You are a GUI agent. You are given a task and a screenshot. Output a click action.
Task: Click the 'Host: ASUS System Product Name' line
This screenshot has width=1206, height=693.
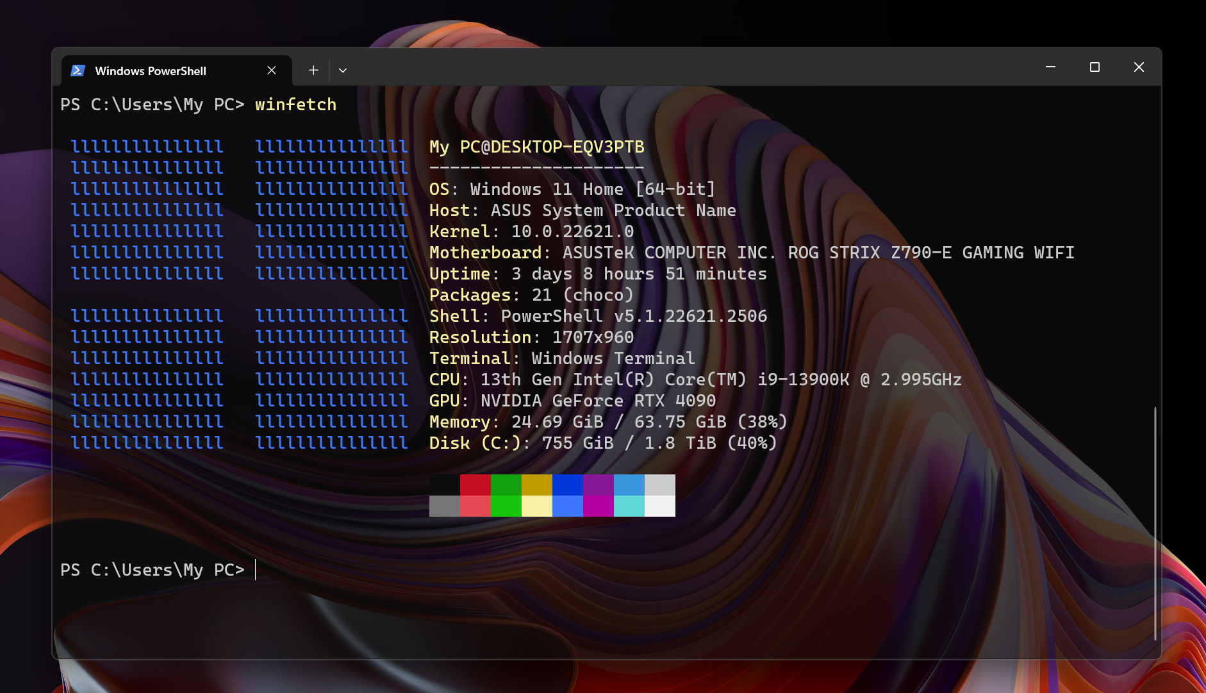[582, 210]
